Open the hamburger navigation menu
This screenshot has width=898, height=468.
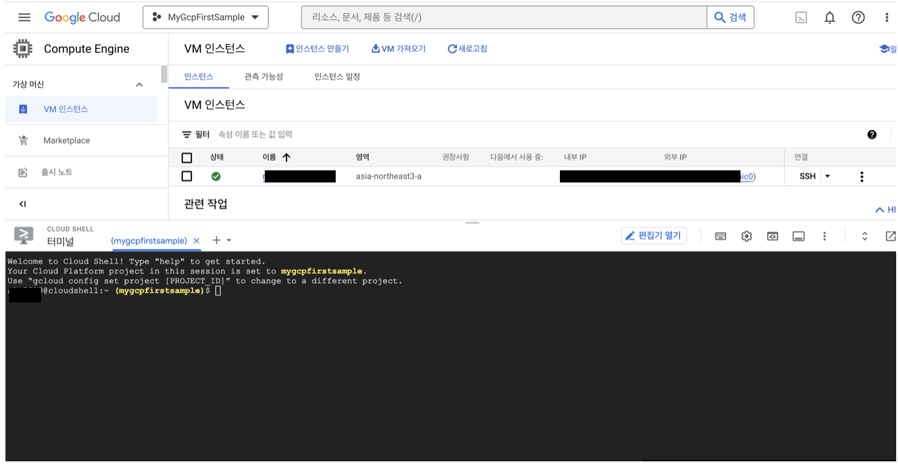click(x=24, y=18)
